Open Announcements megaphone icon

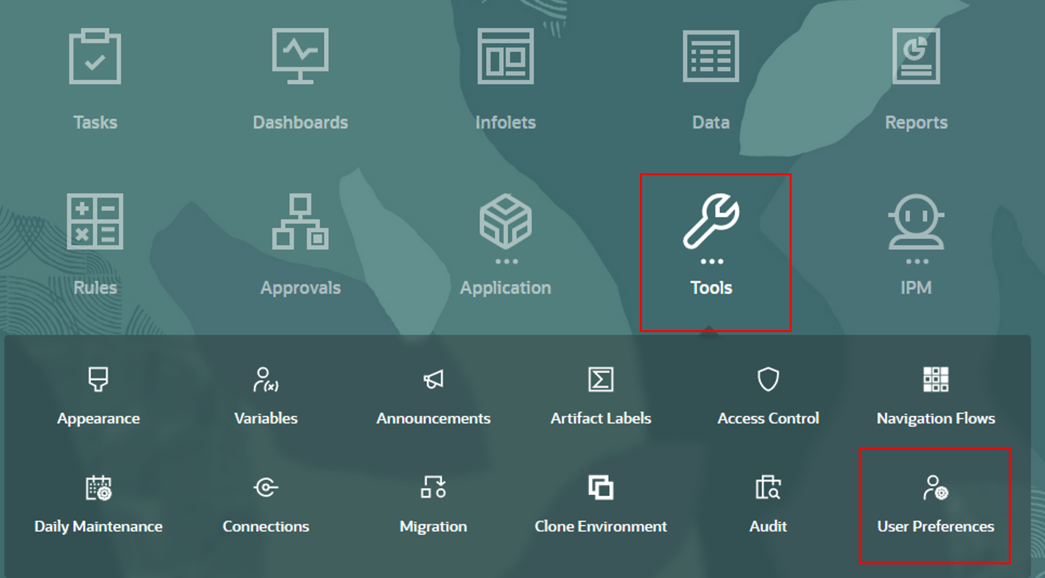[x=433, y=380]
